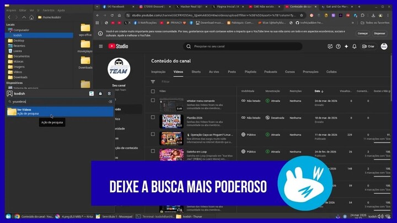The height and width of the screenshot is (223, 397).
Task: Open the browser downloads icon
Action: (373, 15)
